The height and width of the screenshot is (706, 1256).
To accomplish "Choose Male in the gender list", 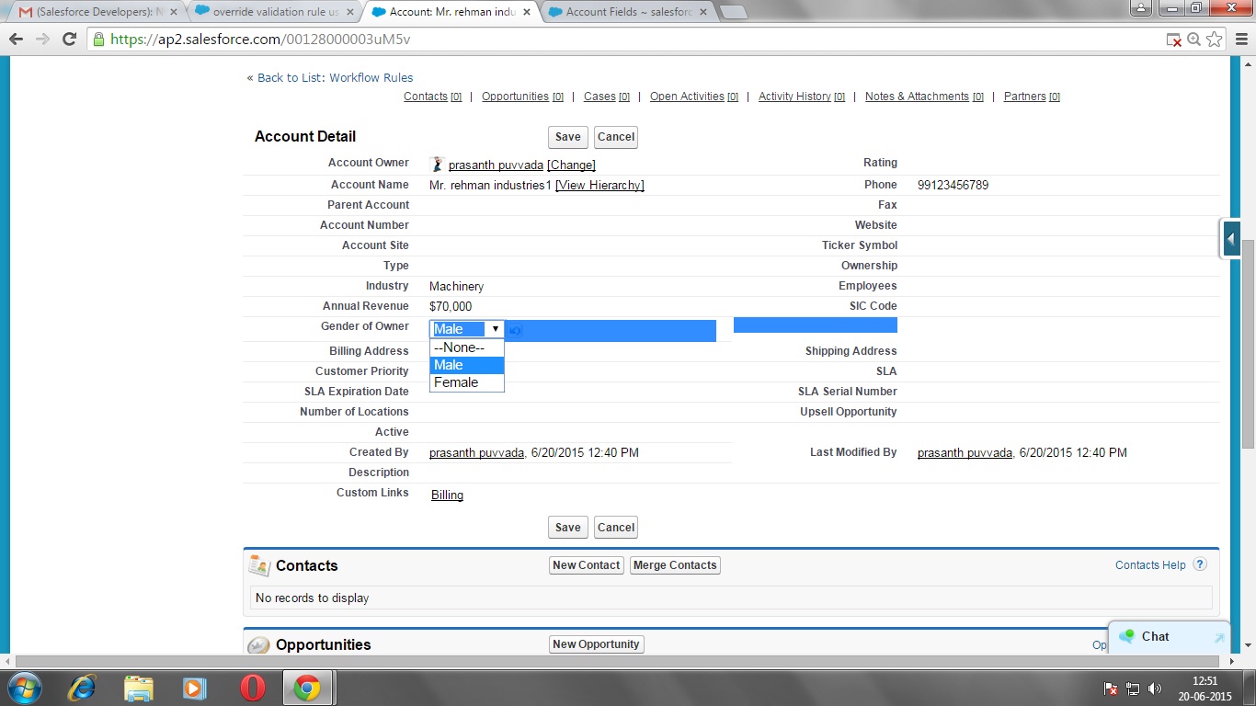I will pos(467,365).
